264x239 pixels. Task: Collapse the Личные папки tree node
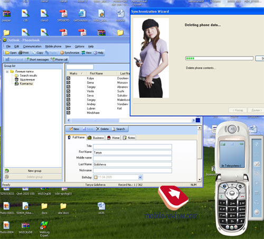(x=7, y=71)
